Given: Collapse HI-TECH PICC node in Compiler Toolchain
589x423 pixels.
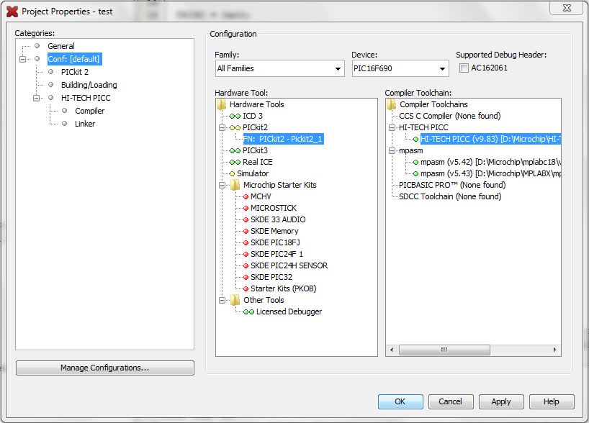Looking at the screenshot, I should tap(392, 127).
